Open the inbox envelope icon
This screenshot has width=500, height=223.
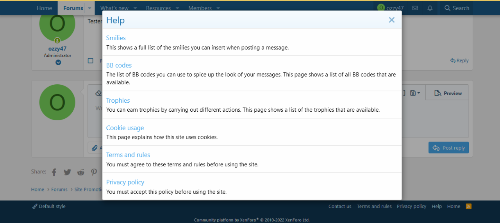tap(415, 8)
